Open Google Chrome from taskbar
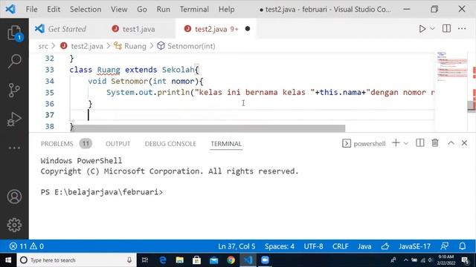The width and height of the screenshot is (476, 267). click(x=231, y=260)
